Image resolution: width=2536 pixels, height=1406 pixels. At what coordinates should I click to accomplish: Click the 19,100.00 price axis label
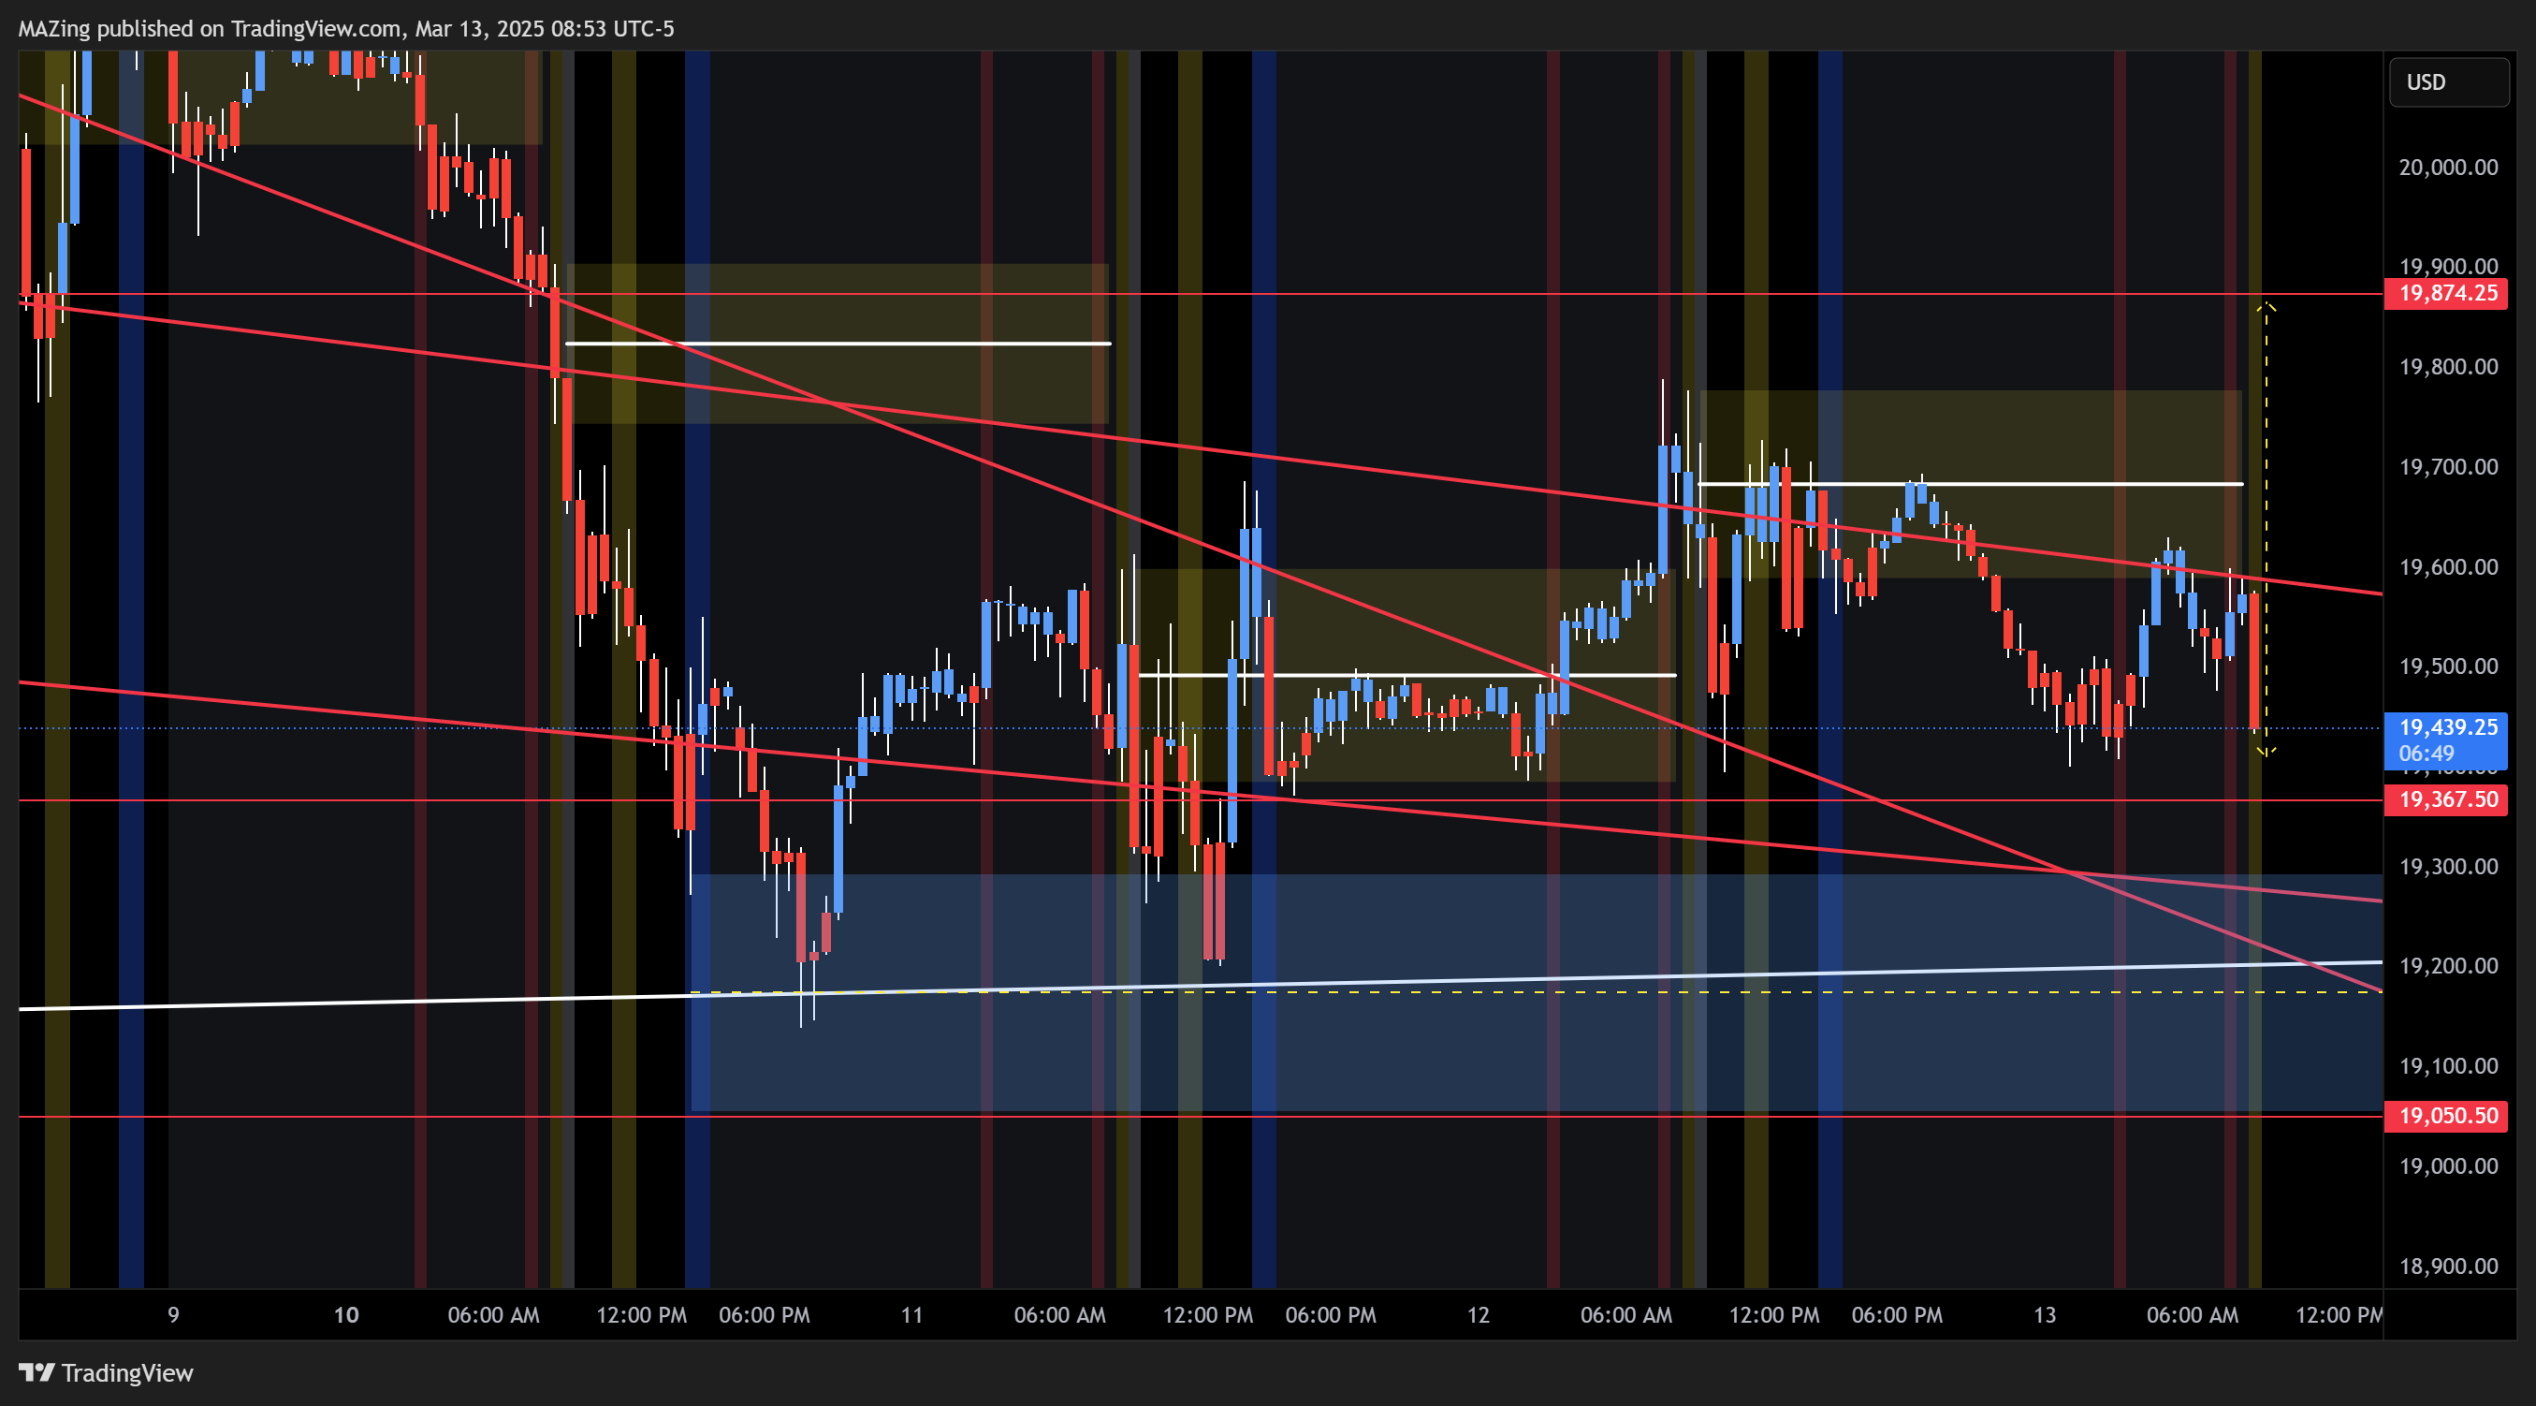coord(2447,1066)
